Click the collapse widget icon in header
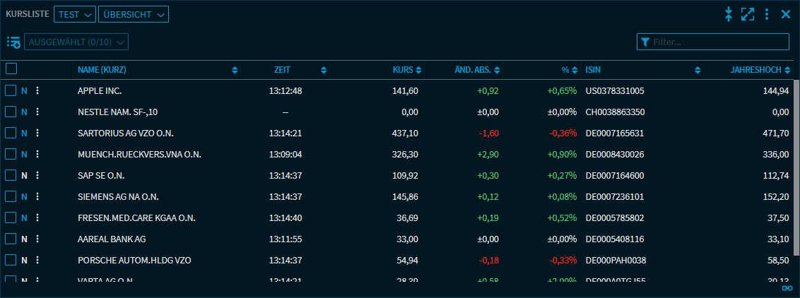Screen dimensions: 800x298 [729, 14]
